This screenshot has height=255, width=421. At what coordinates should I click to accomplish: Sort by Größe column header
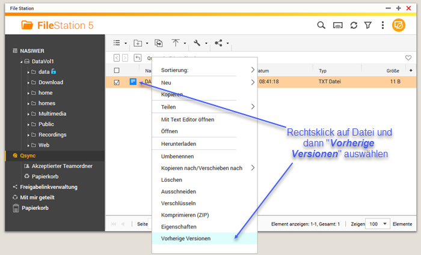pyautogui.click(x=393, y=71)
